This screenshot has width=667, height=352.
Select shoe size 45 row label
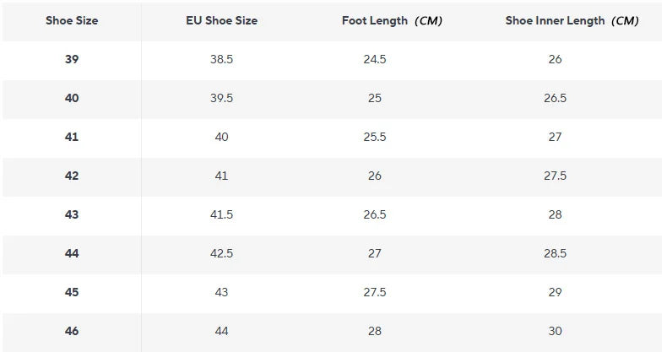pyautogui.click(x=72, y=292)
